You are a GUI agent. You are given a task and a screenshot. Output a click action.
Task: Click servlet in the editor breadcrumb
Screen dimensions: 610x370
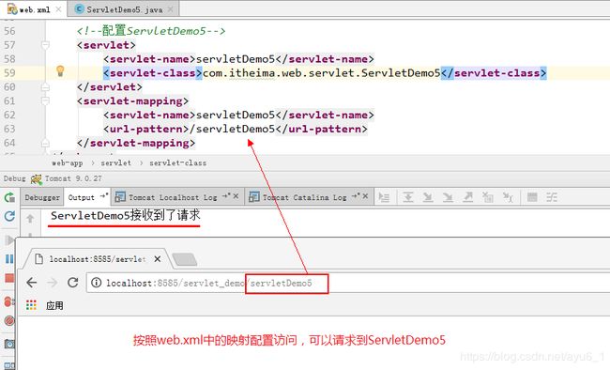point(116,163)
